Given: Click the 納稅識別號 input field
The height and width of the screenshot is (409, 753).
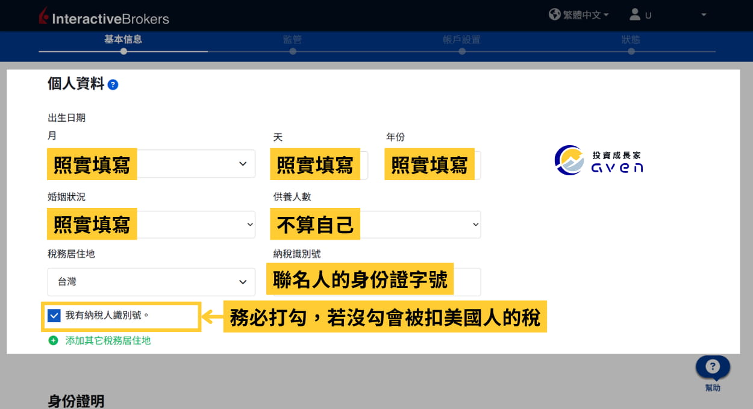Looking at the screenshot, I should pos(377,282).
